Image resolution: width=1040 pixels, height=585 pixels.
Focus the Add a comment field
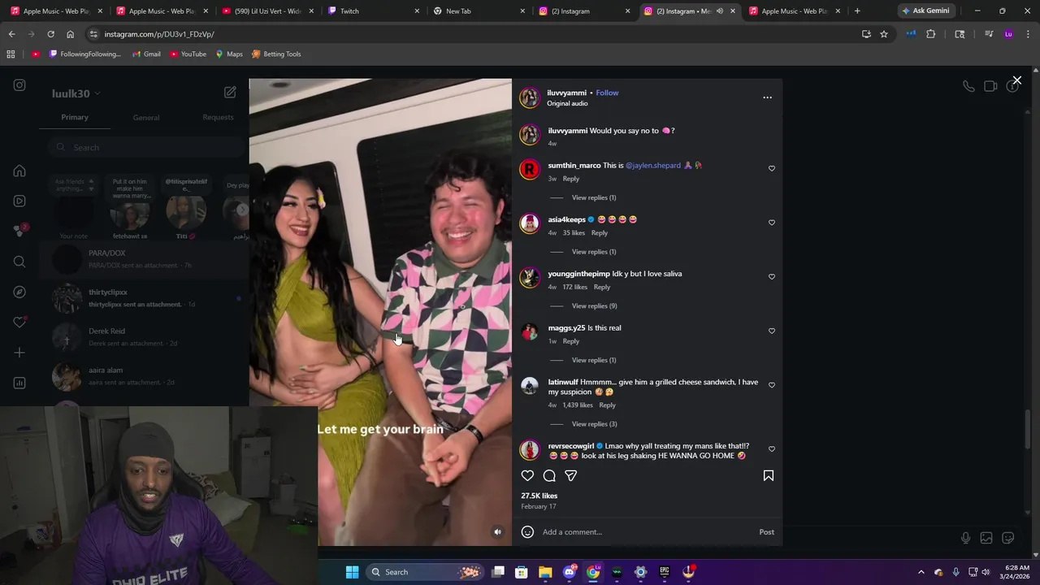tap(647, 532)
